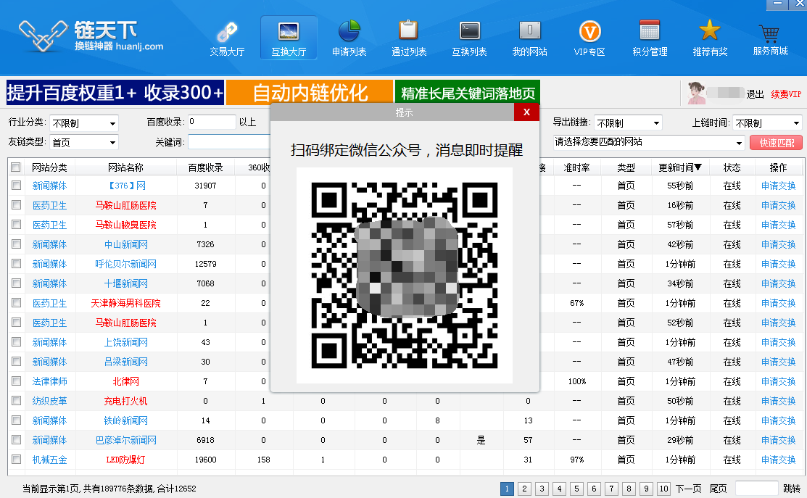Check the 【376】网 row checkbox
This screenshot has height=498, width=807.
pyautogui.click(x=16, y=185)
